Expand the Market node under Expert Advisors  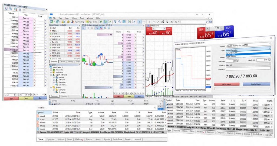(54, 77)
